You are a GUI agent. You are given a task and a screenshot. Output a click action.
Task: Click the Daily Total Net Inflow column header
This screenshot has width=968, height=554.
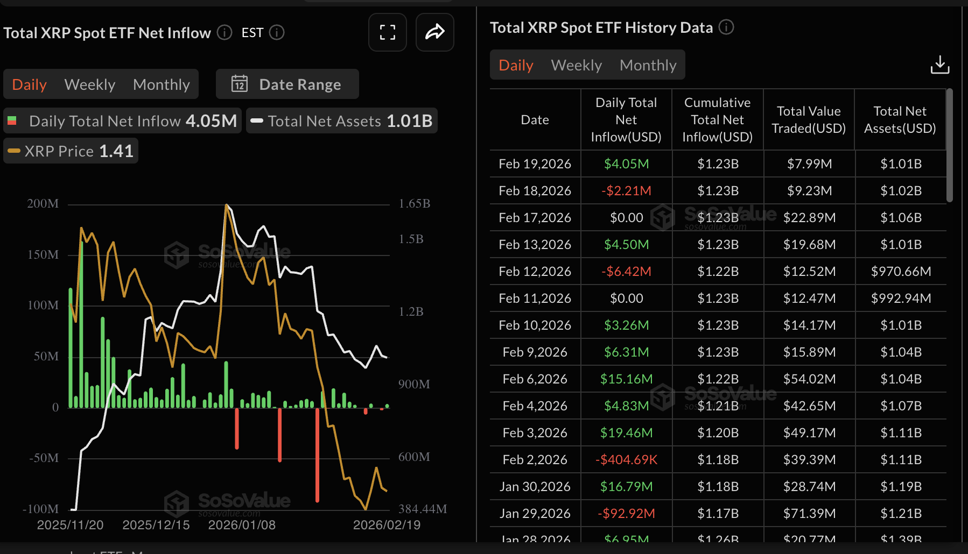[x=626, y=120]
